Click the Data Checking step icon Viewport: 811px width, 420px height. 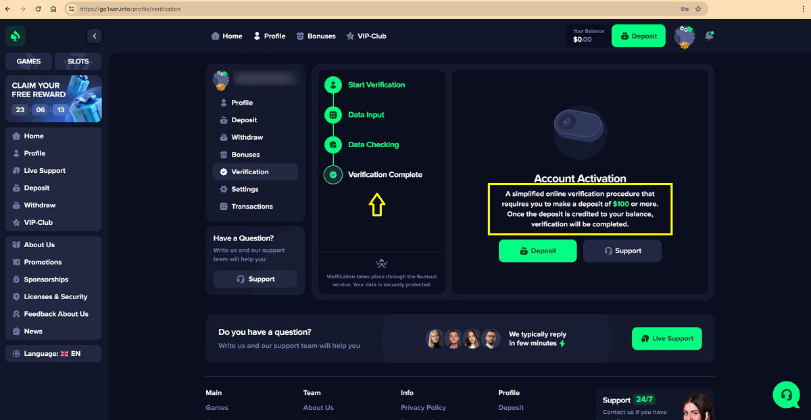(333, 145)
